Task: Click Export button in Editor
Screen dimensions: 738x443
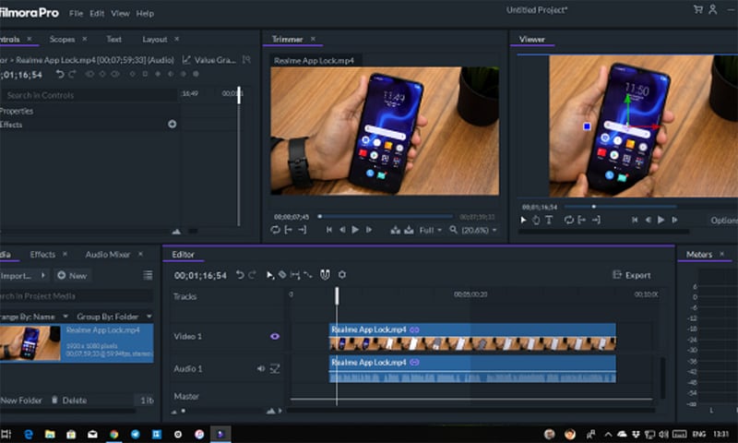Action: 632,275
